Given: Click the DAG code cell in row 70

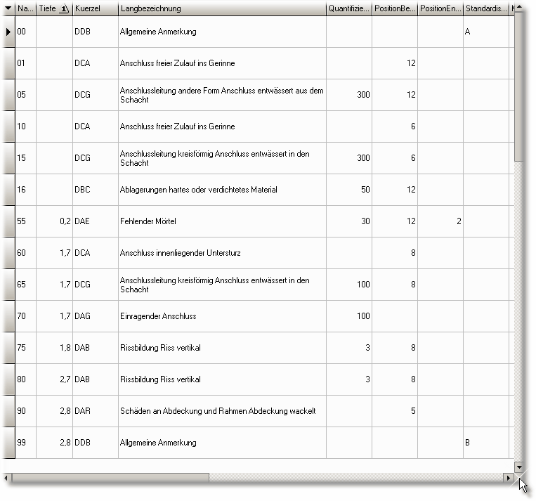Looking at the screenshot, I should click(95, 316).
